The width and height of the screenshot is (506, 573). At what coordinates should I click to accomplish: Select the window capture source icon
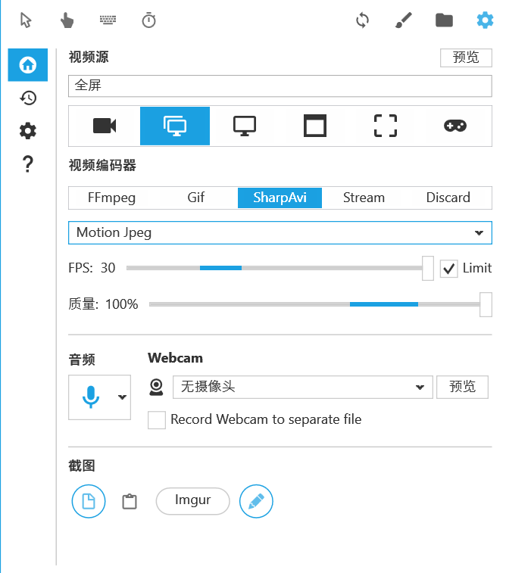314,126
